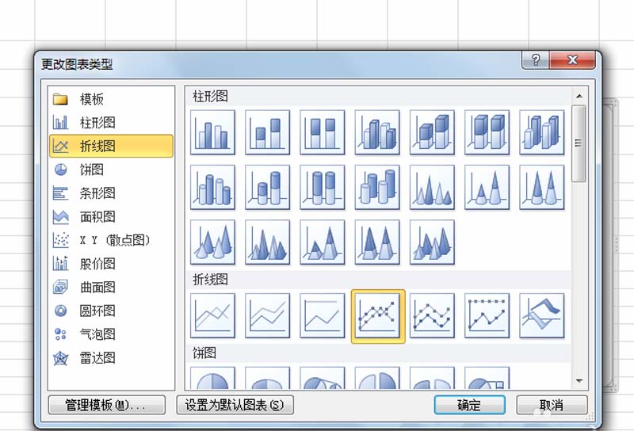Click the scrollbar up arrow
Viewport: 634px width, 431px height.
[x=579, y=96]
